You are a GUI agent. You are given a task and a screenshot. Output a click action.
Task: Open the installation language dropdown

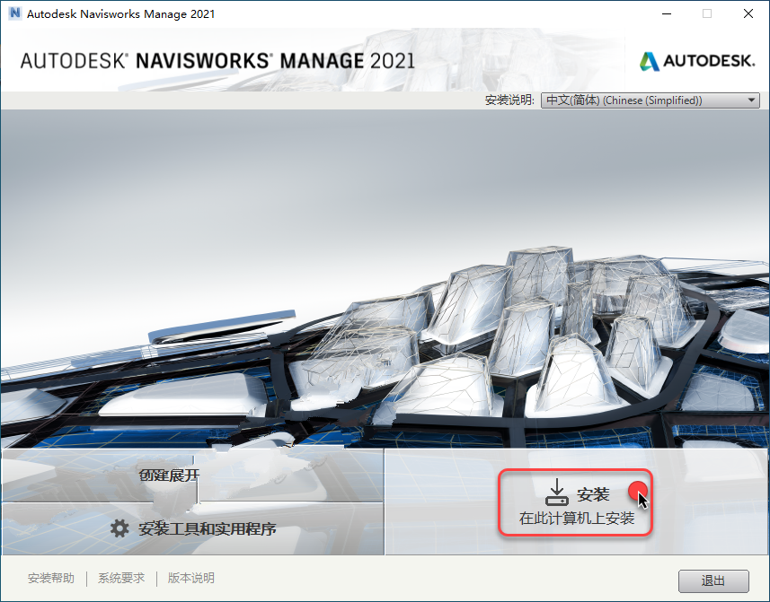(x=651, y=100)
